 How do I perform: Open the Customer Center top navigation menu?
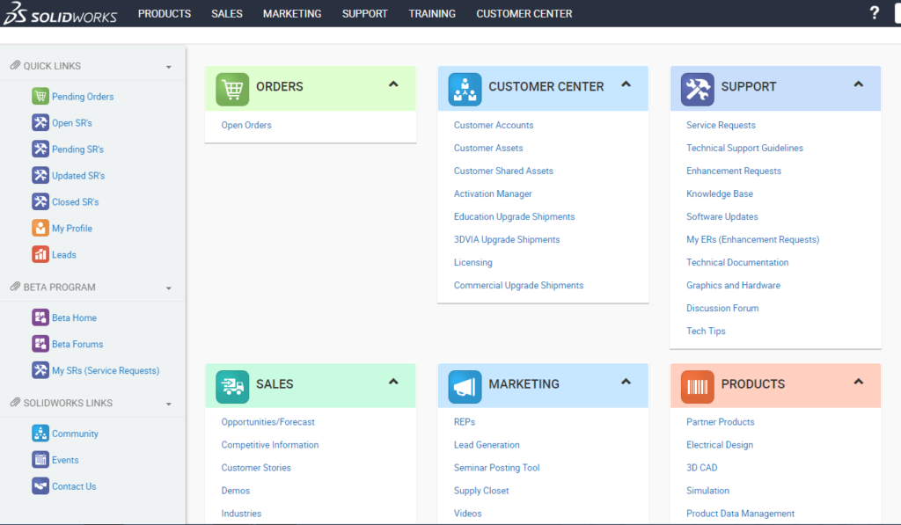coord(524,14)
